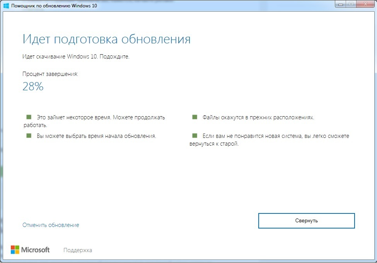The height and width of the screenshot is (263, 377).
Task: Click the 28% completion value
Action: coord(33,87)
